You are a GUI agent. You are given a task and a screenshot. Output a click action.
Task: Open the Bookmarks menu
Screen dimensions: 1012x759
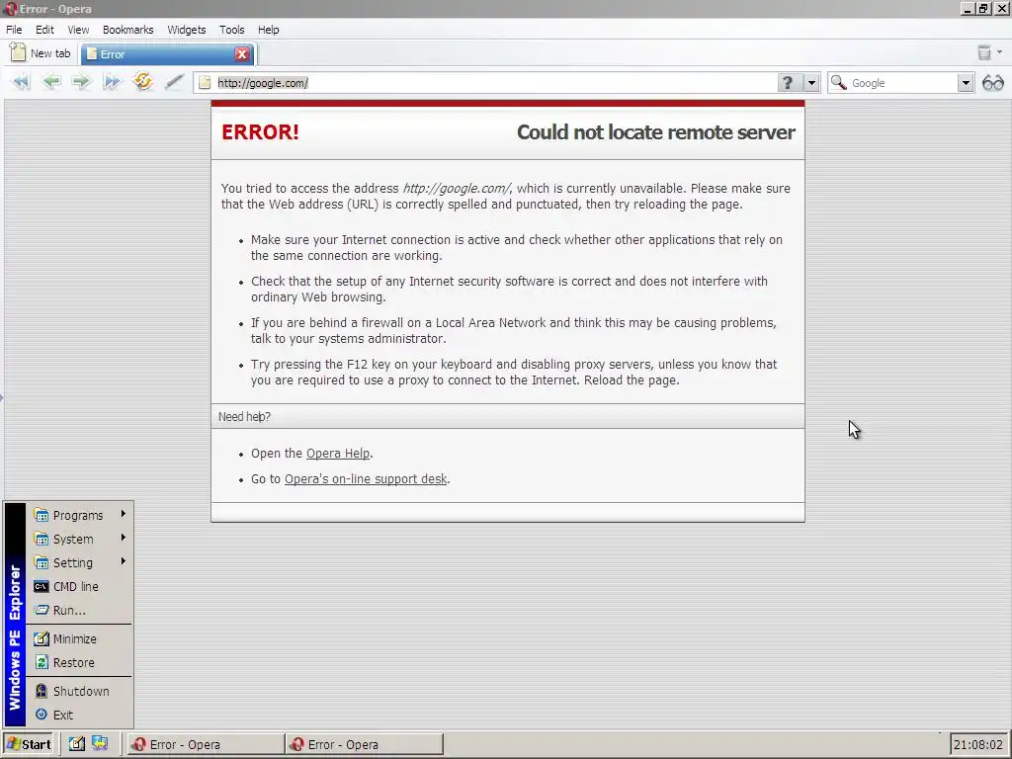[127, 30]
